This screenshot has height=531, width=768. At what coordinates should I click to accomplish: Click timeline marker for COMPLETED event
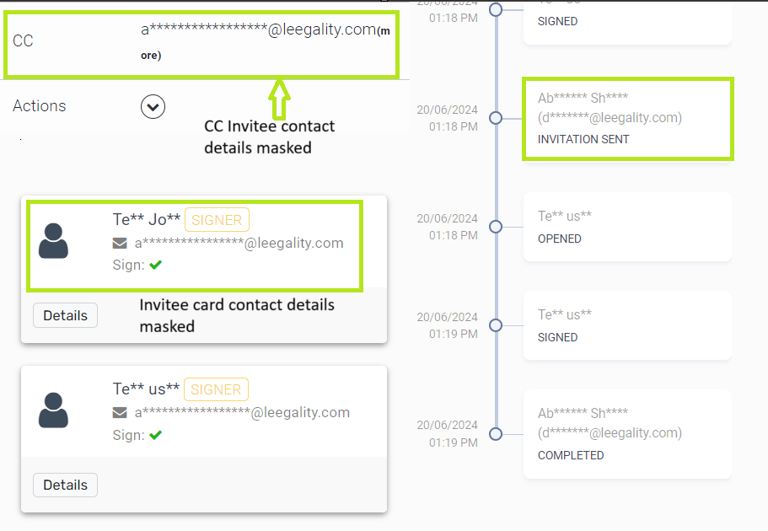click(496, 434)
